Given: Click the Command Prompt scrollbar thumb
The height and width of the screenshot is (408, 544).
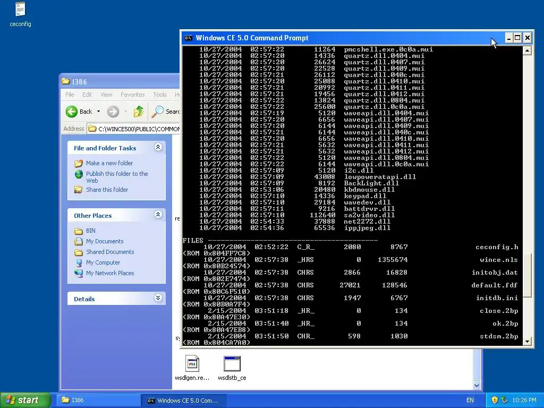Looking at the screenshot, I should tap(527, 275).
